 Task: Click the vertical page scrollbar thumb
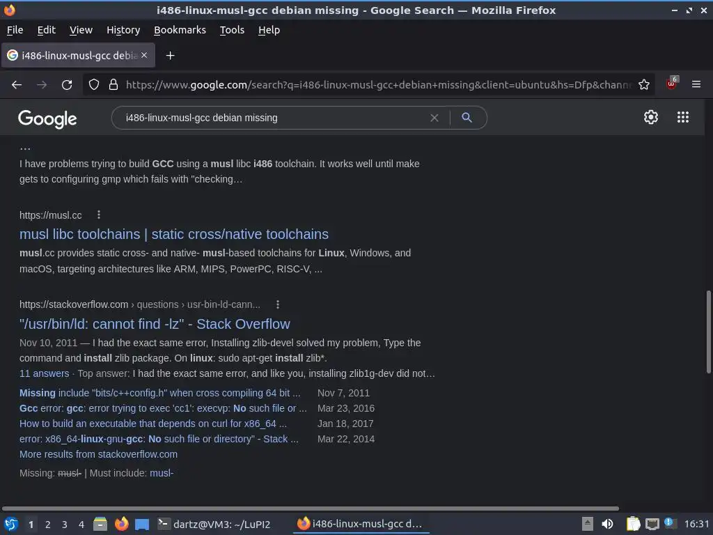(x=708, y=332)
